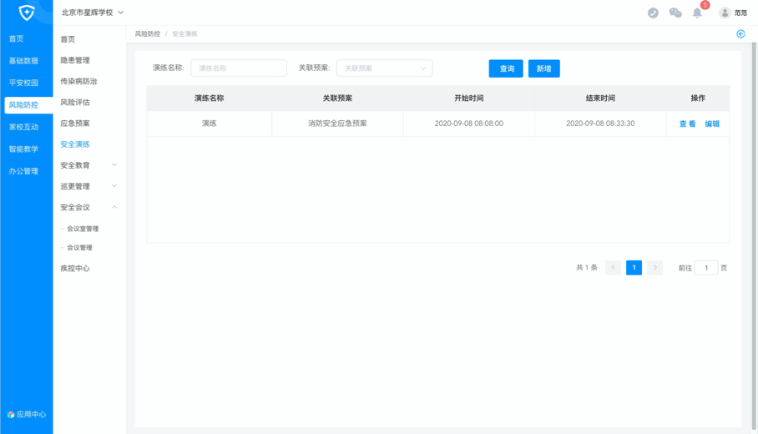Expand the 安全教育 submenu

pyautogui.click(x=88, y=165)
